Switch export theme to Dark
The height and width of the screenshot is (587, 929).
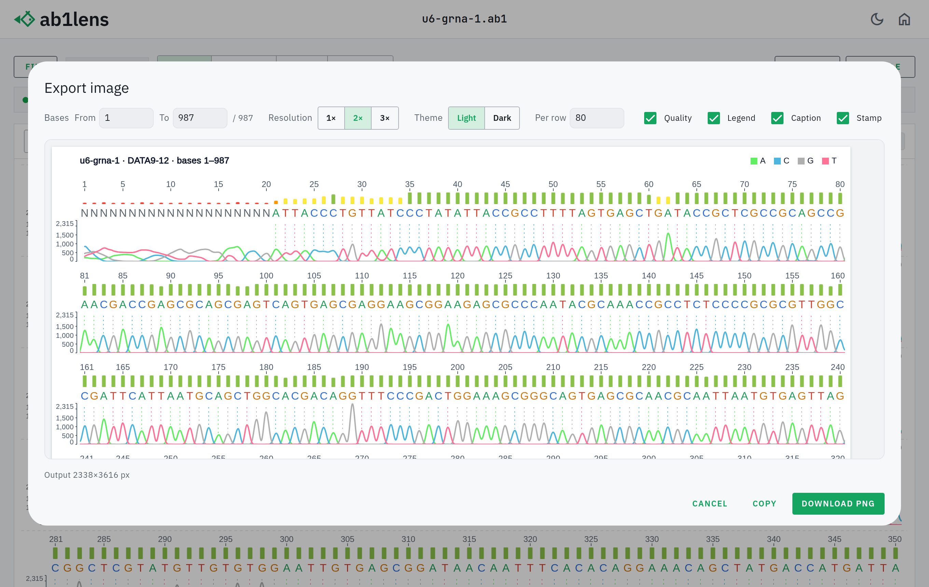coord(502,118)
